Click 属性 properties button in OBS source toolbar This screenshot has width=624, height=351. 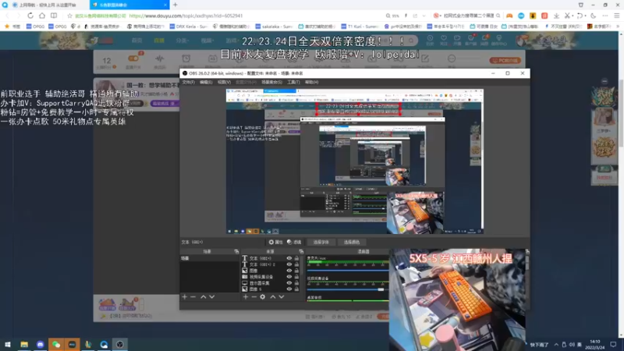(275, 242)
